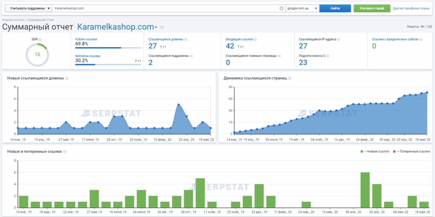Expand the Karamelkashop.com title dropdown arrow
435x217 pixels.
coord(156,28)
